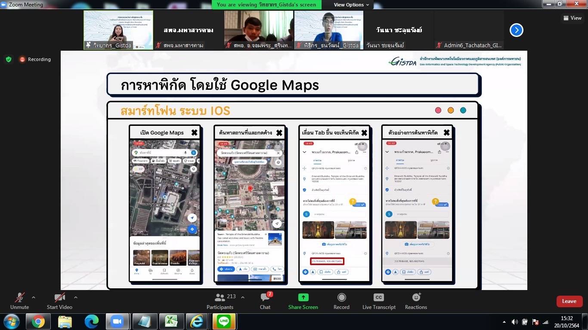Show hidden system tray icons
The height and width of the screenshot is (330, 588).
click(x=504, y=321)
